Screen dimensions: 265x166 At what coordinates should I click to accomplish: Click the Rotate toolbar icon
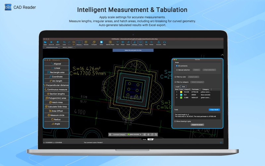click(151, 43)
